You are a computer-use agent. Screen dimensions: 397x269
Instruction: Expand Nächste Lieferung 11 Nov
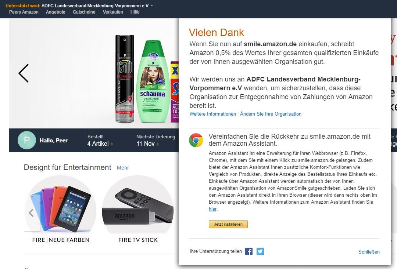point(155,140)
